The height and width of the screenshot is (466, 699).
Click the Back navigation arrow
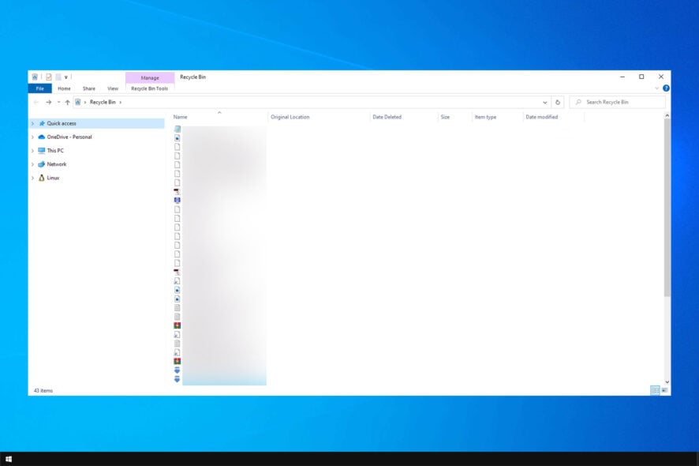tap(36, 102)
